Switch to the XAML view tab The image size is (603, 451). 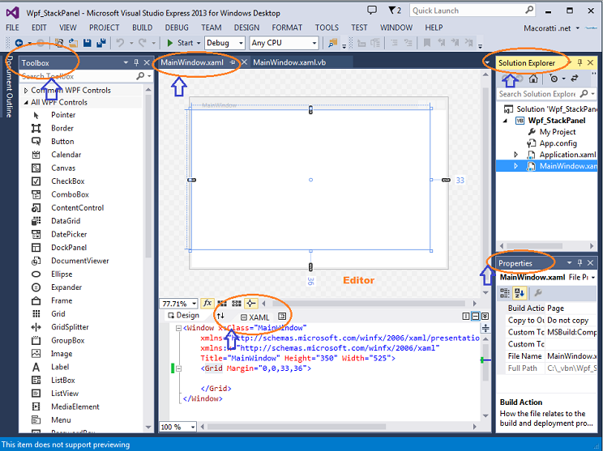pyautogui.click(x=255, y=317)
